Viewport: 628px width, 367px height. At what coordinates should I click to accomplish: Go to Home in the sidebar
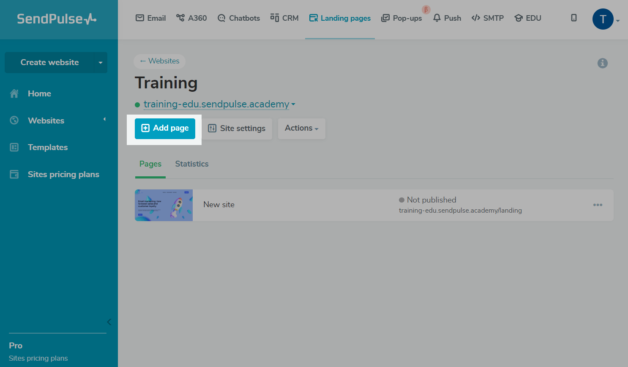(39, 93)
